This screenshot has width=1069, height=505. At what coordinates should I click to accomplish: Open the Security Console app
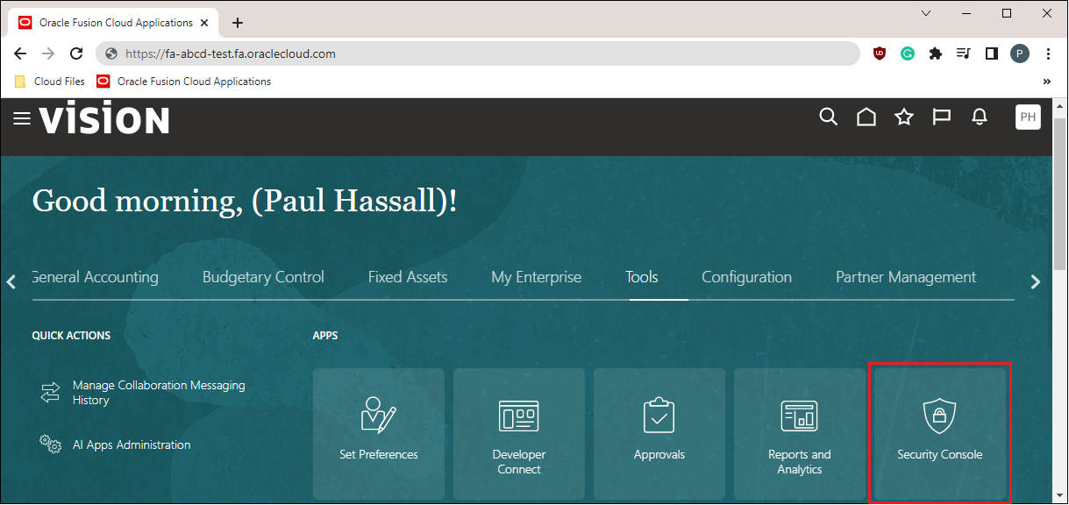pos(939,434)
